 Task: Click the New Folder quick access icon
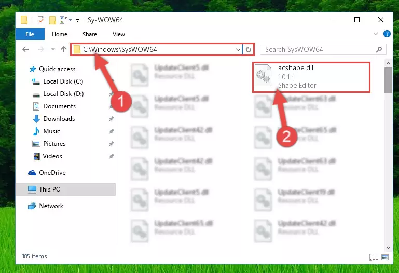pos(52,20)
